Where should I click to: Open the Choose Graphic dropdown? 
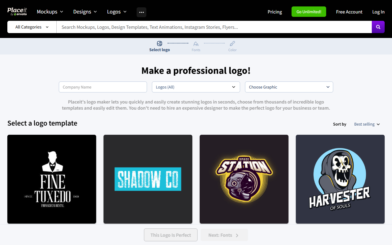coord(289,87)
